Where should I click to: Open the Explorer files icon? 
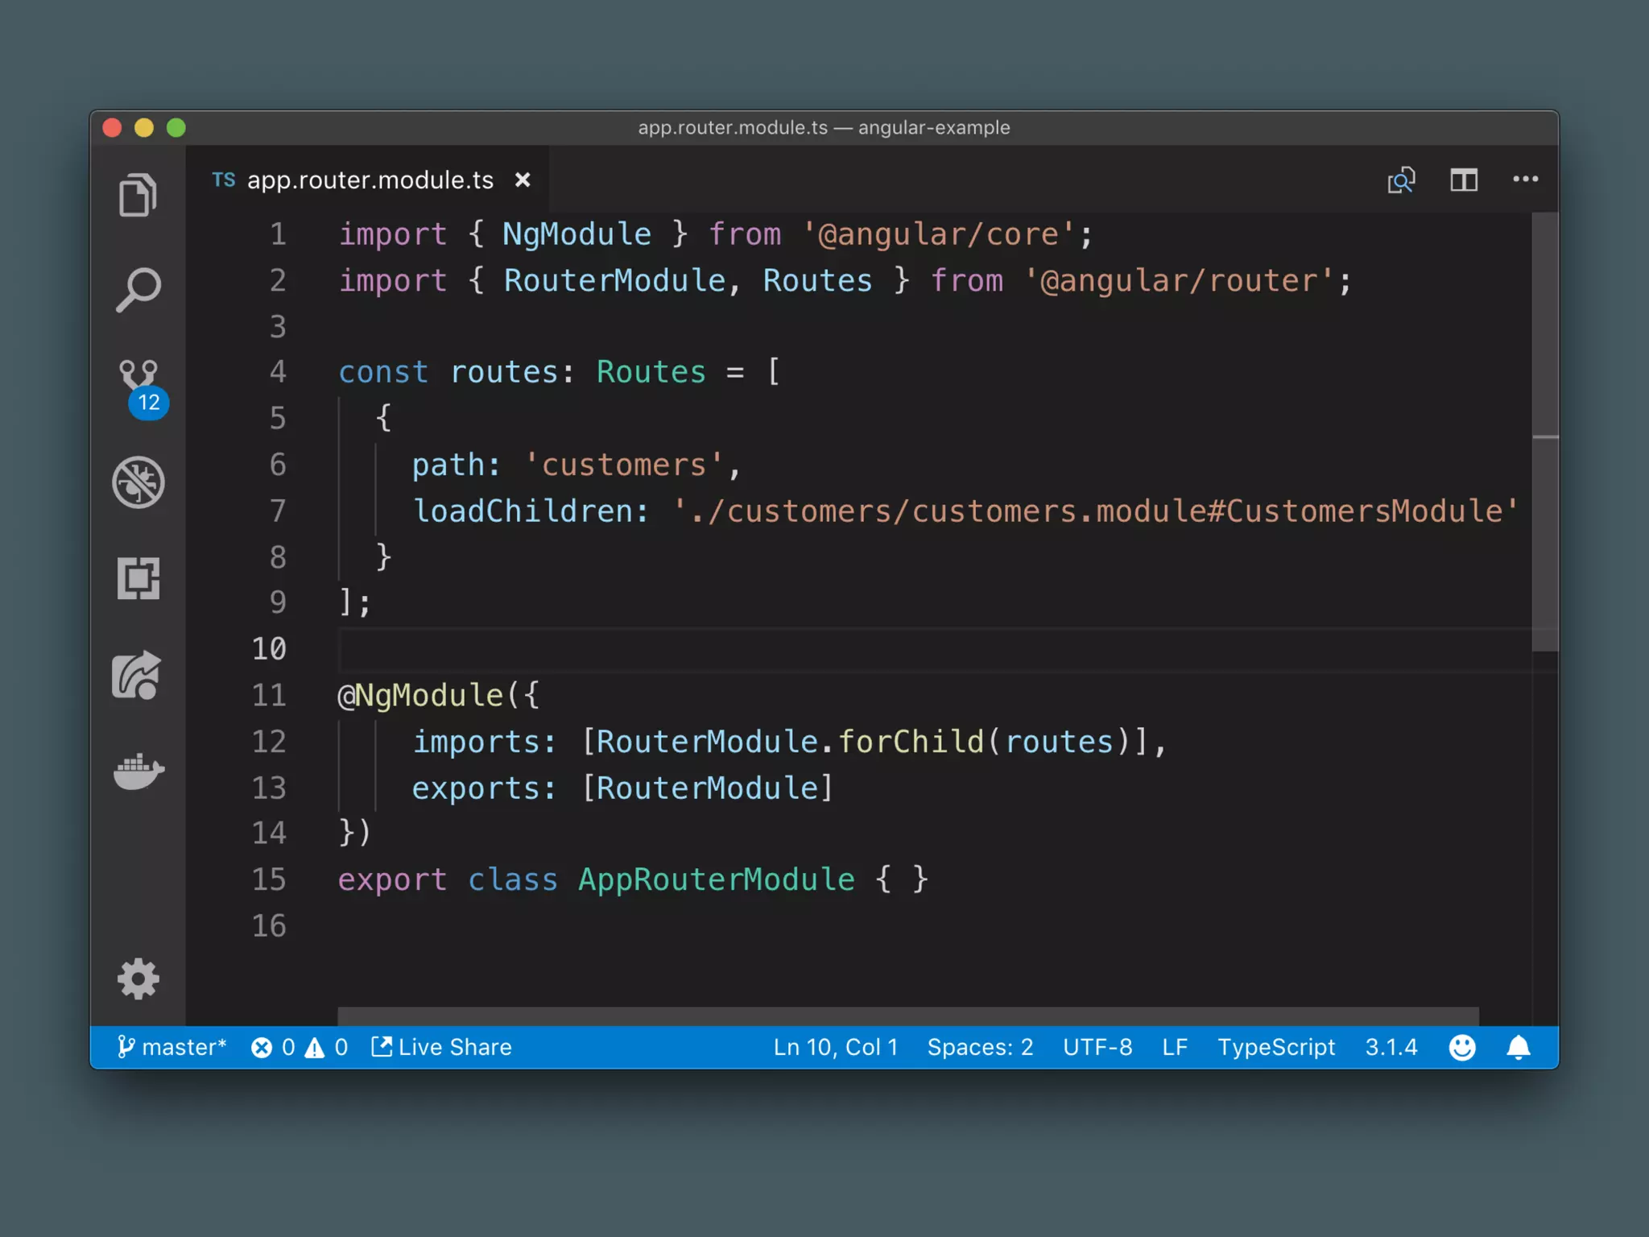pyautogui.click(x=138, y=195)
